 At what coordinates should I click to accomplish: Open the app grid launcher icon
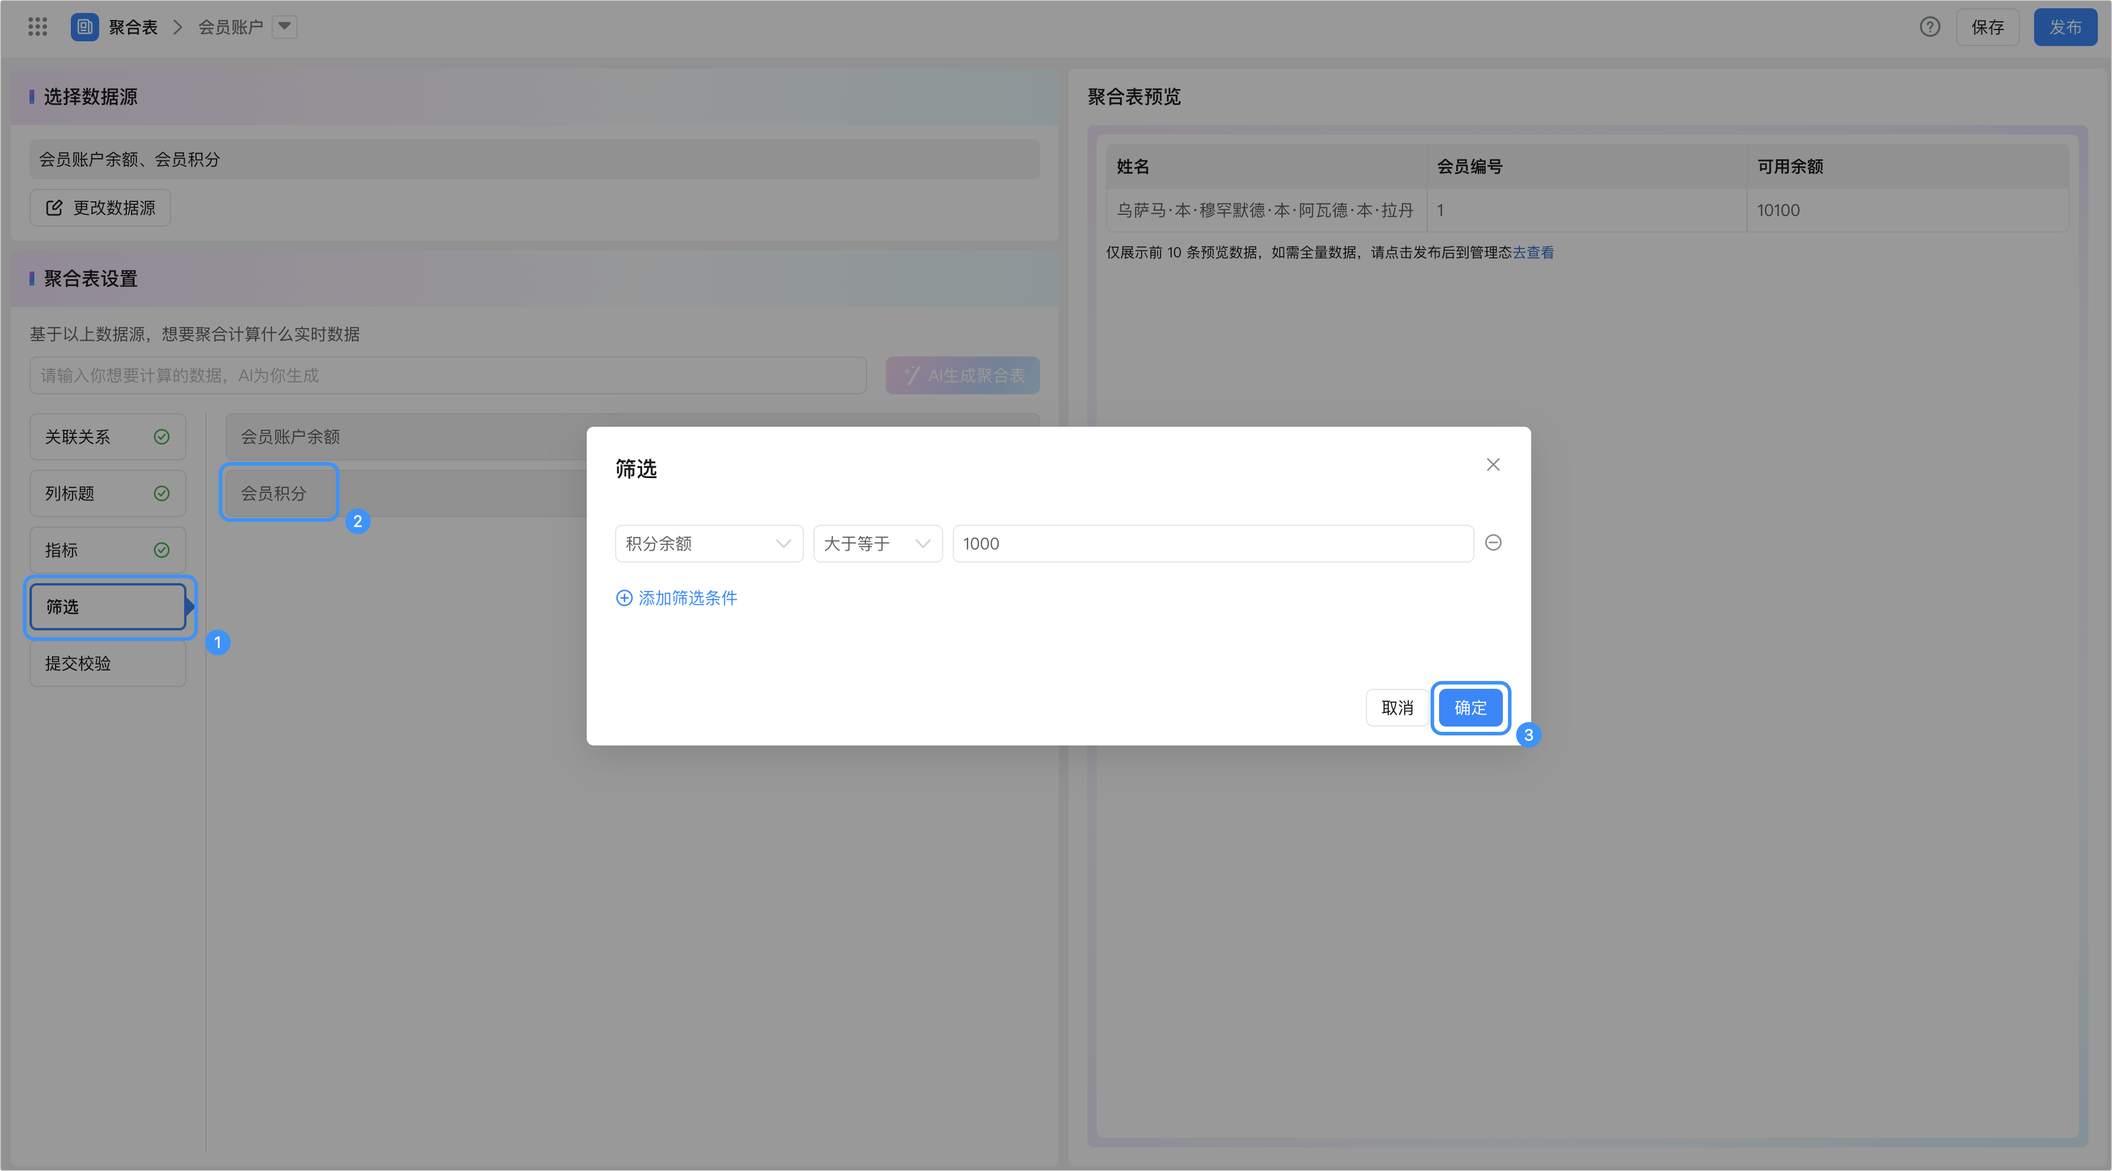pyautogui.click(x=38, y=27)
